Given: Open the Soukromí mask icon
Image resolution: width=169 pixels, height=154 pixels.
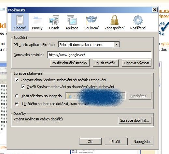Looking at the screenshot, I should pos(91,20).
